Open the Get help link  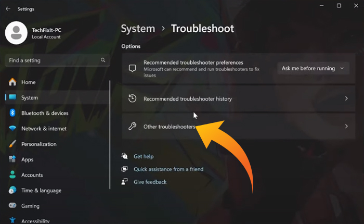[144, 156]
